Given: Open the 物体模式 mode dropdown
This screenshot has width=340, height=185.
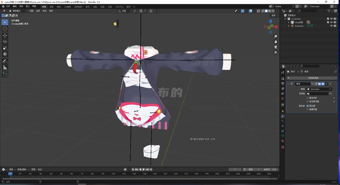Looking at the screenshot, I should pyautogui.click(x=18, y=11).
